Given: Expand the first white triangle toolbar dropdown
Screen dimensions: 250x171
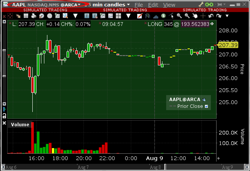Looking at the screenshot, I should (x=75, y=16).
